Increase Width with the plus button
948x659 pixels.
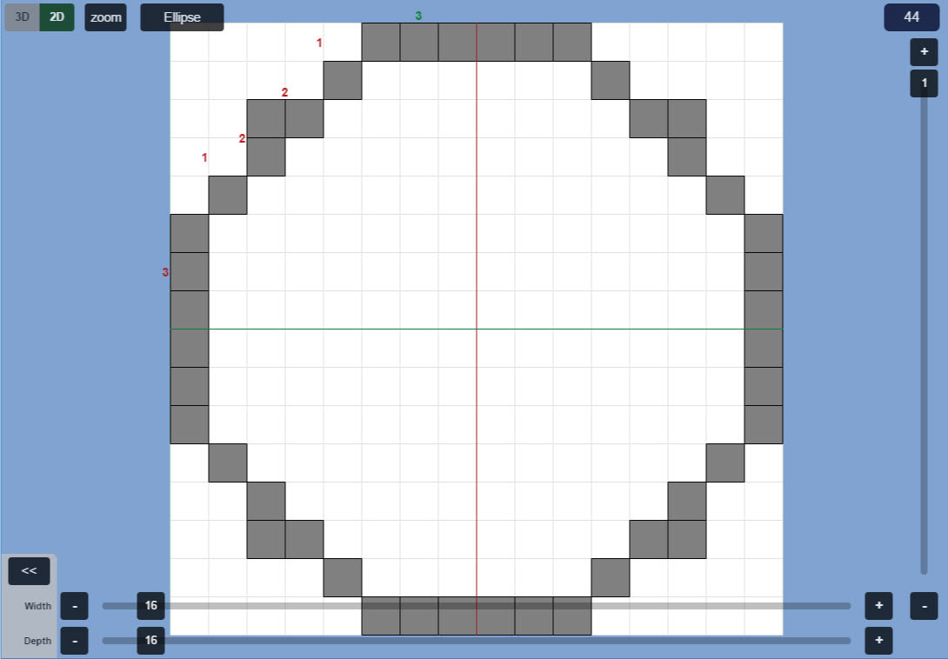click(879, 606)
